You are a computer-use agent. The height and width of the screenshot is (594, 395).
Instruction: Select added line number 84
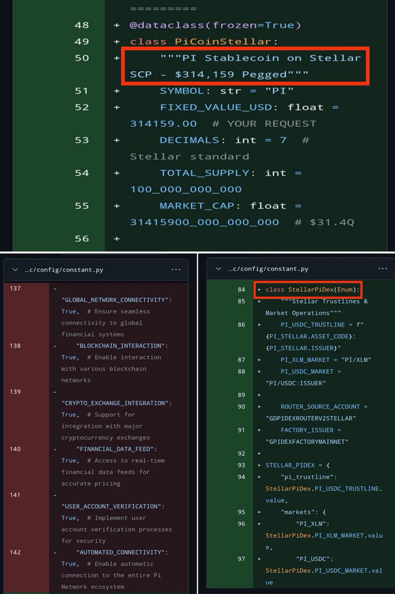(x=242, y=290)
